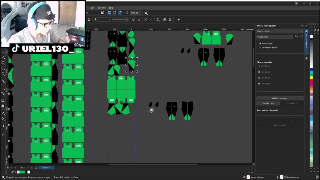Viewport: 320px width, 180px height.
Task: Open the Help menu
Action: coord(111,8)
